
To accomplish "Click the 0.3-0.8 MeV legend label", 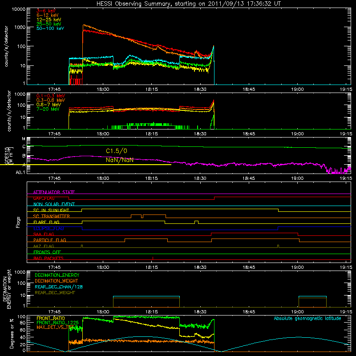I will [51, 100].
